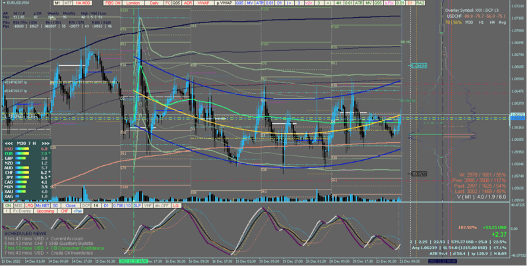This screenshot has height=266, width=527.
Task: Select JPY row in currency strength panel
Action: click(x=26, y=177)
